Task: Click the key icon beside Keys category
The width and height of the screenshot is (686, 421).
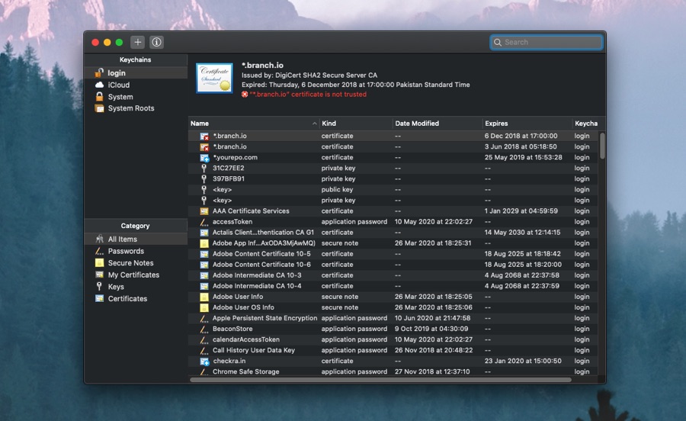Action: (99, 286)
